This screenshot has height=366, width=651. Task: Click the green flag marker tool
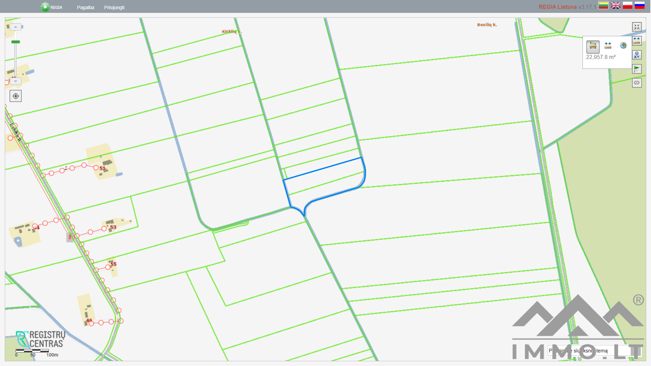636,69
